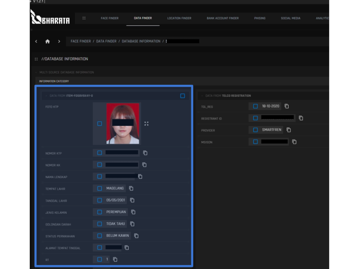Tick the checkbox next to Foto KTP image
Image resolution: width=359 pixels, height=269 pixels.
tap(100, 124)
